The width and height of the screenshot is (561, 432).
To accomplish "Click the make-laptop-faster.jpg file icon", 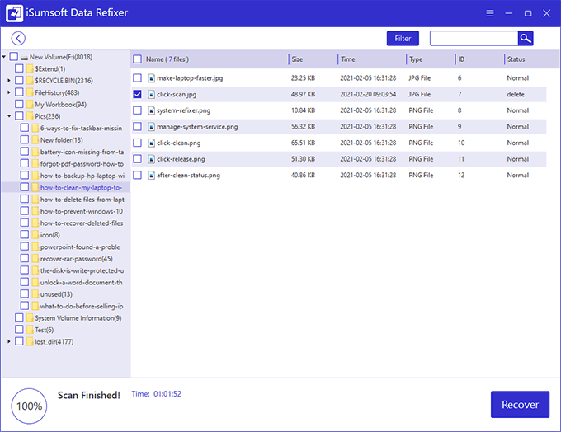I will [152, 78].
